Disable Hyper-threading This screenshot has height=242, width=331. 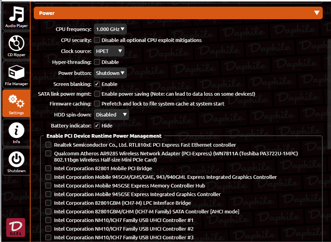[97, 62]
